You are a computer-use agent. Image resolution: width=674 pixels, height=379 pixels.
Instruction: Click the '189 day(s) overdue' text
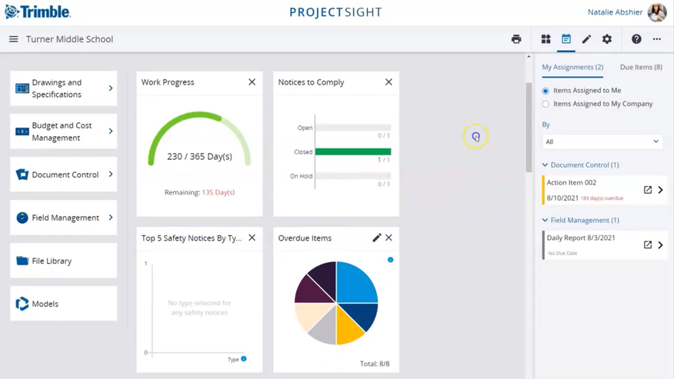[x=602, y=198]
